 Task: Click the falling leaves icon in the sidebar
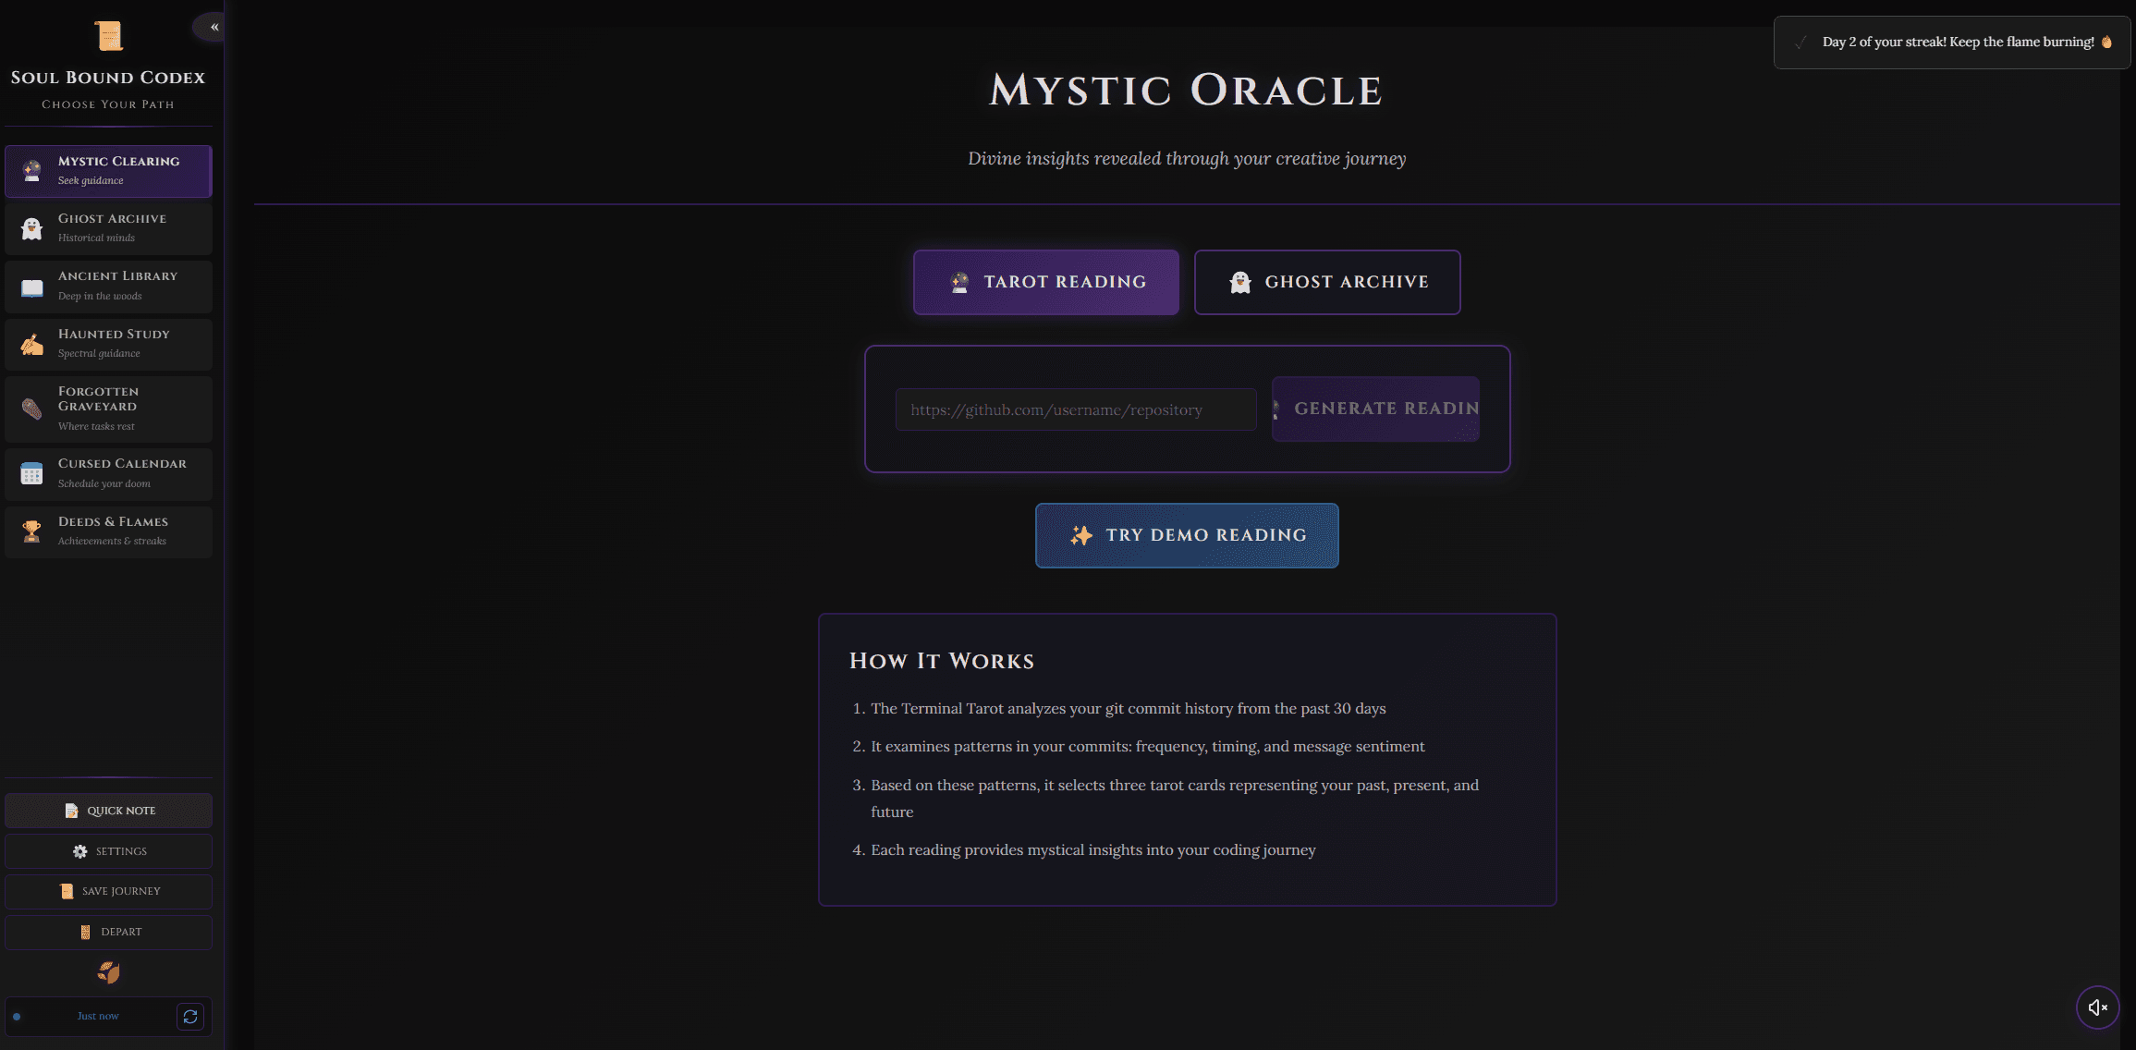109,972
